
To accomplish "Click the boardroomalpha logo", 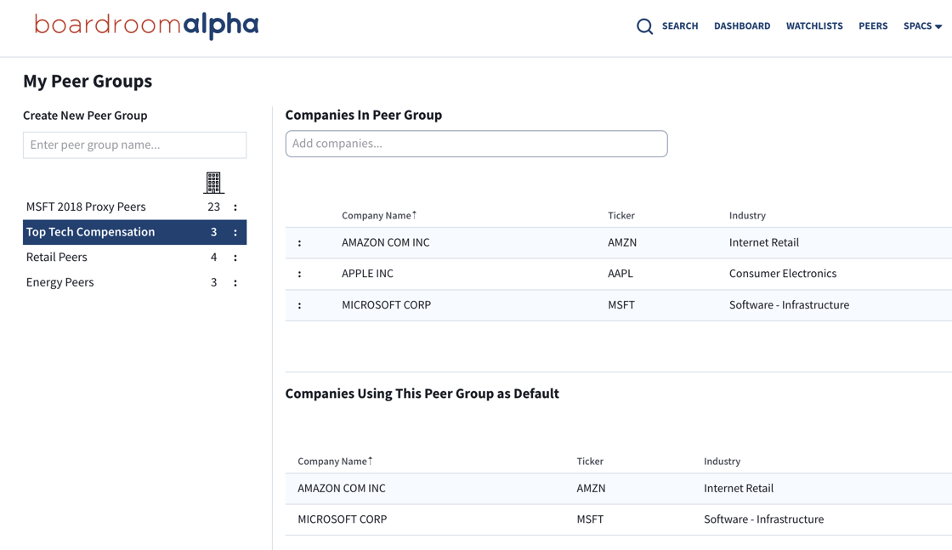I will tap(146, 26).
